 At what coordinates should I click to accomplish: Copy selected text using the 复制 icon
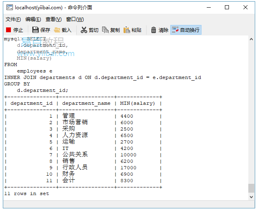point(111,30)
